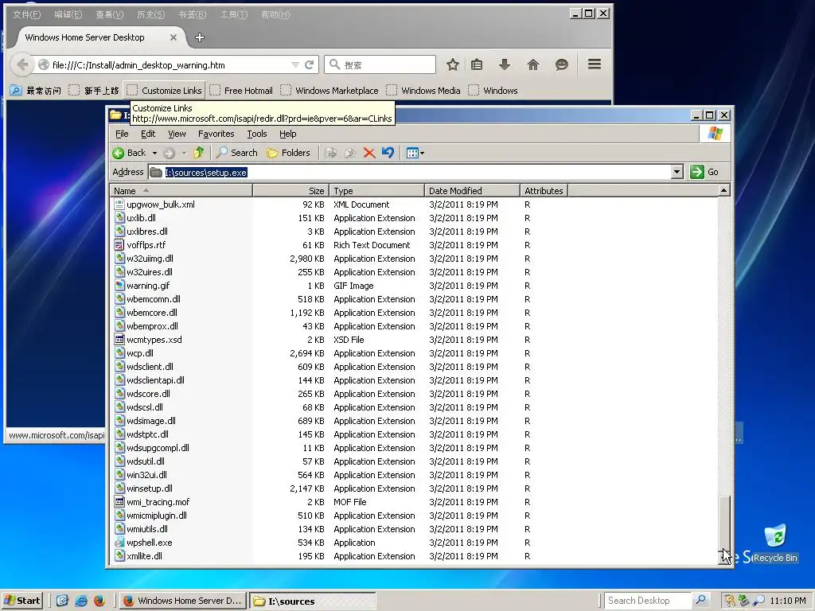Click the Customize Links bookmark
Viewport: 815px width, 611px height.
[164, 91]
